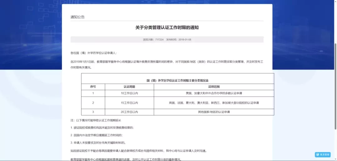
Task: Click the view count 717224
Action: click(159, 40)
